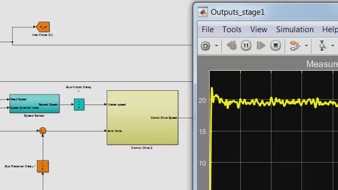The image size is (338, 190).
Task: Click the Speed Sensor name label
Action: tap(34, 116)
